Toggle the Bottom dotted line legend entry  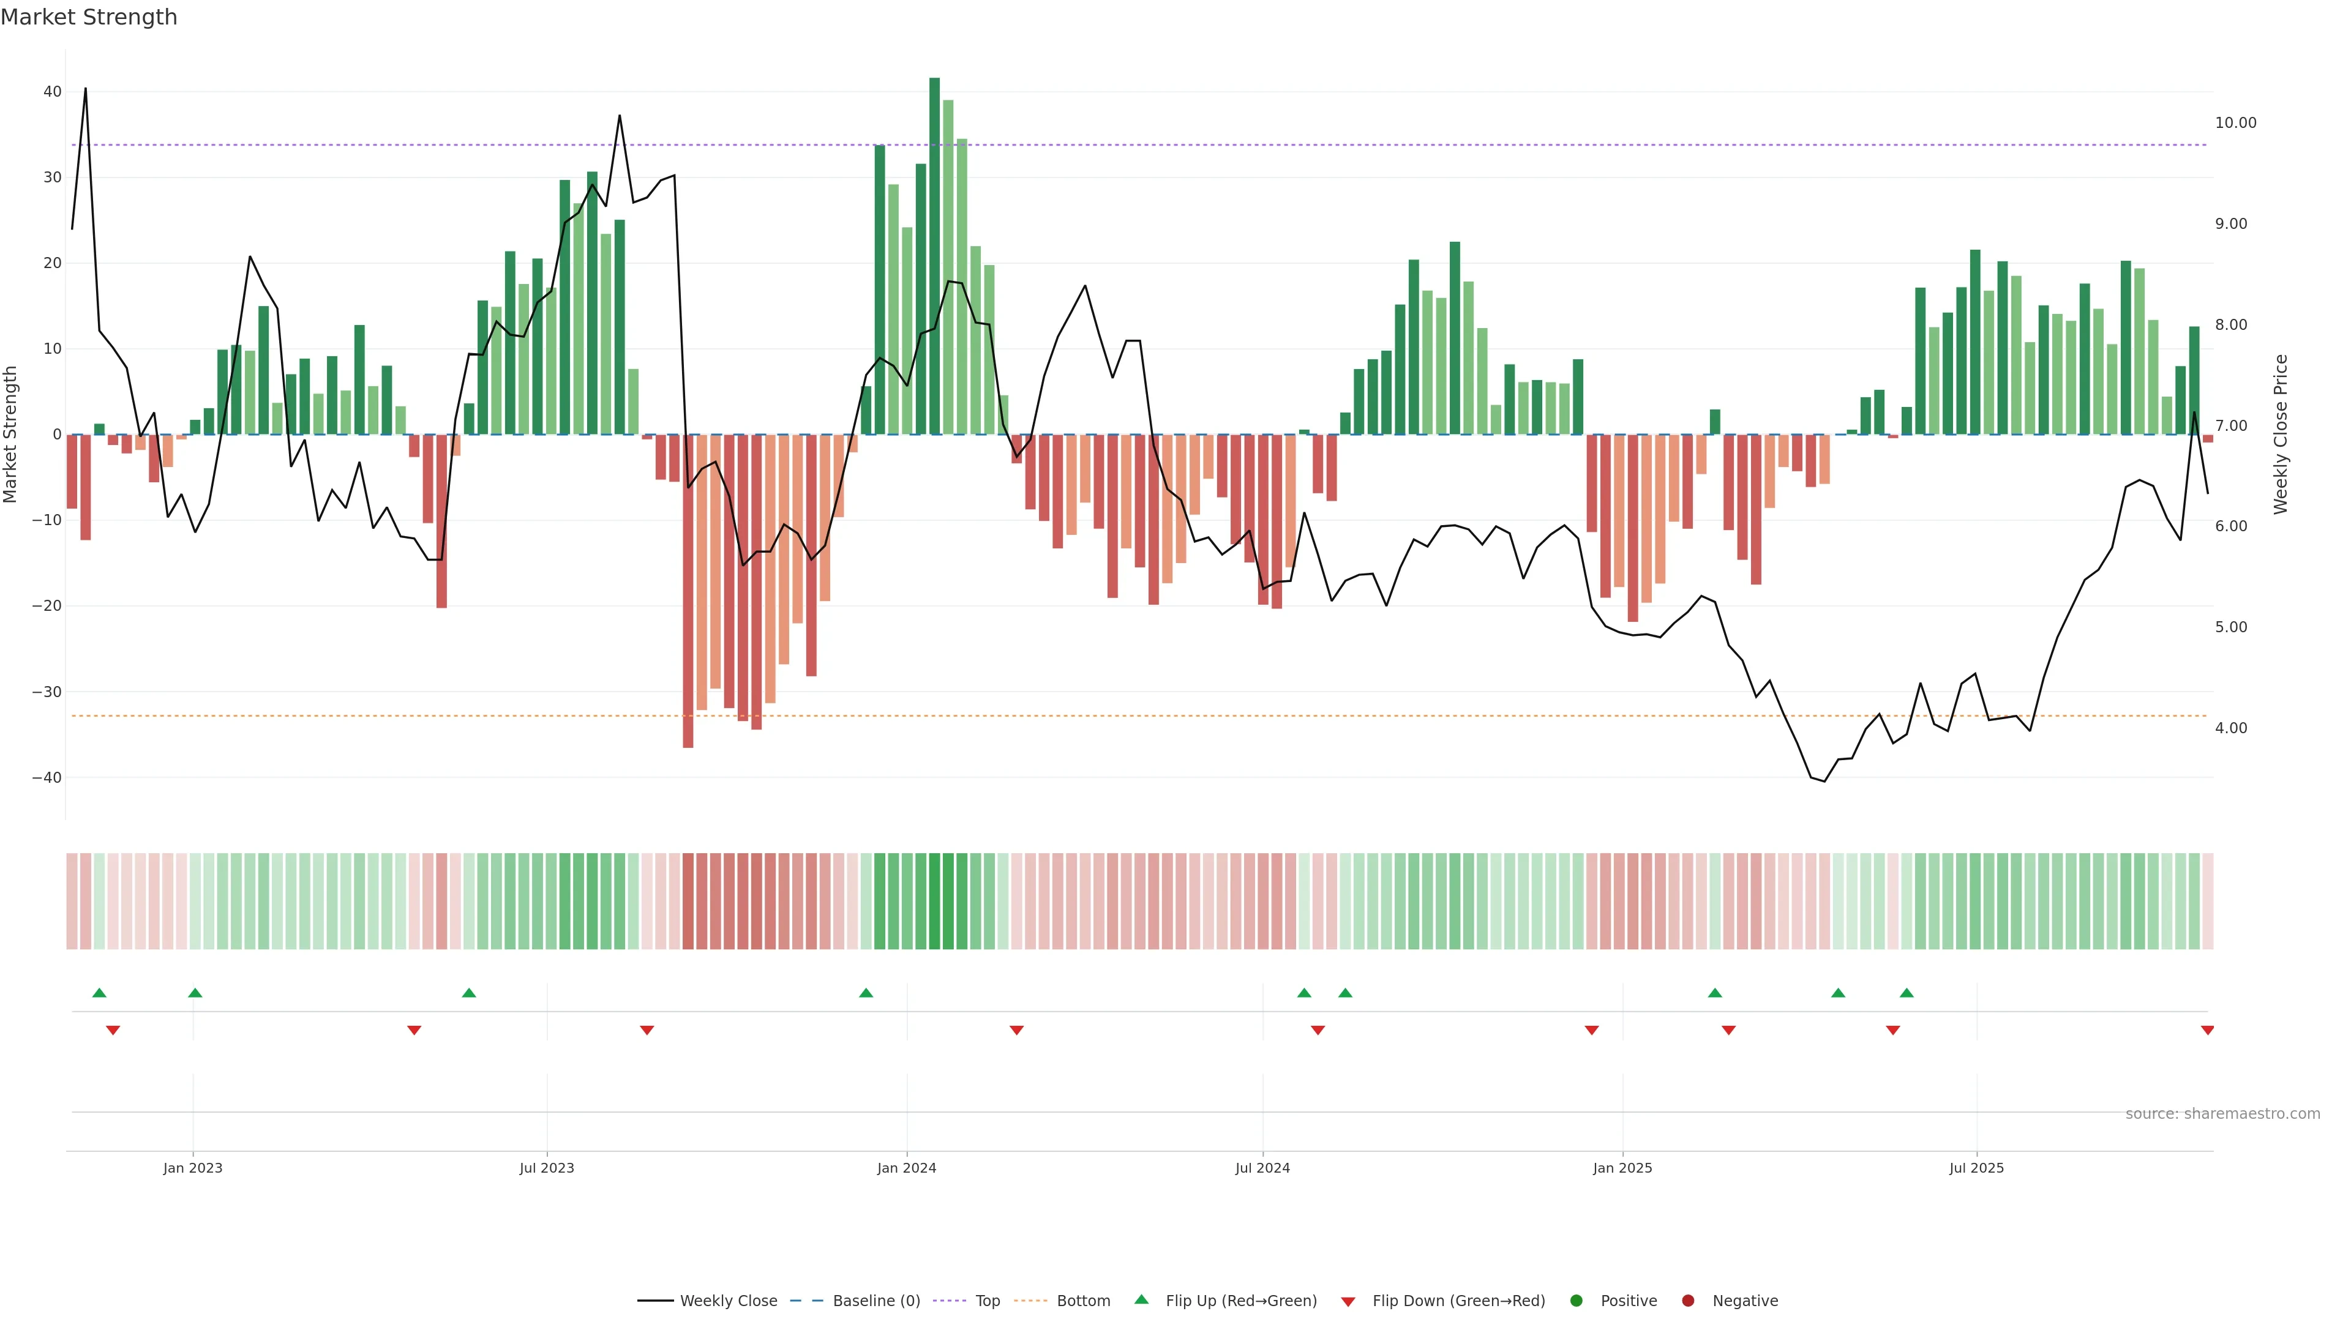(x=1082, y=1301)
